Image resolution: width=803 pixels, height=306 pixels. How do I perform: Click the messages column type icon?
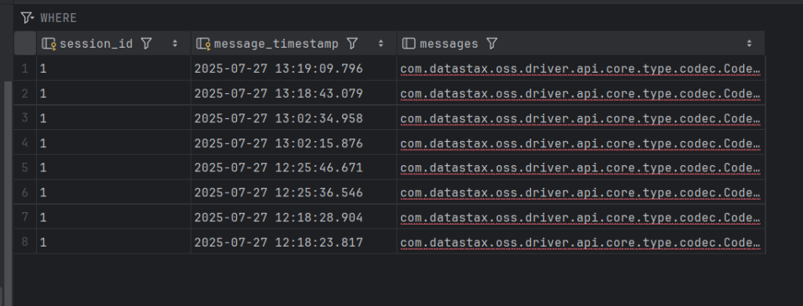click(x=409, y=44)
